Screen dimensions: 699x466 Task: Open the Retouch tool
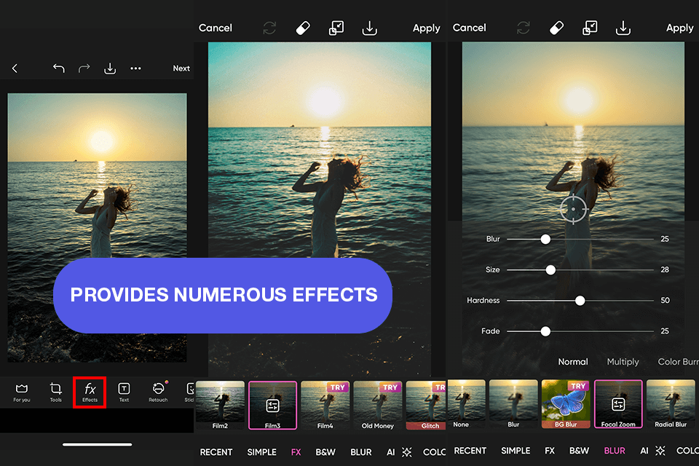158,392
